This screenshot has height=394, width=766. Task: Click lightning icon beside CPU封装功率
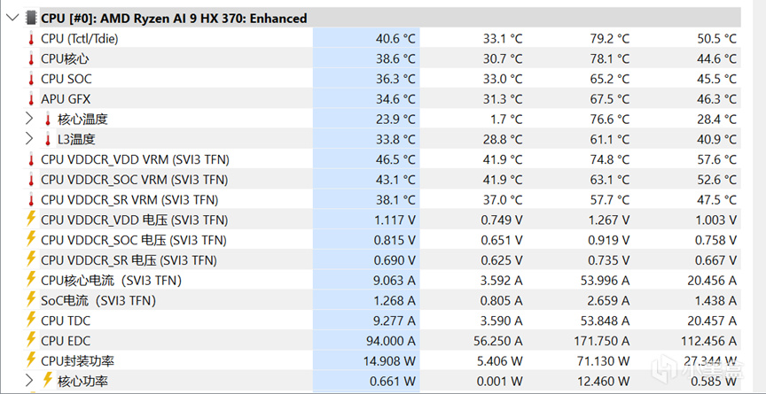31,359
